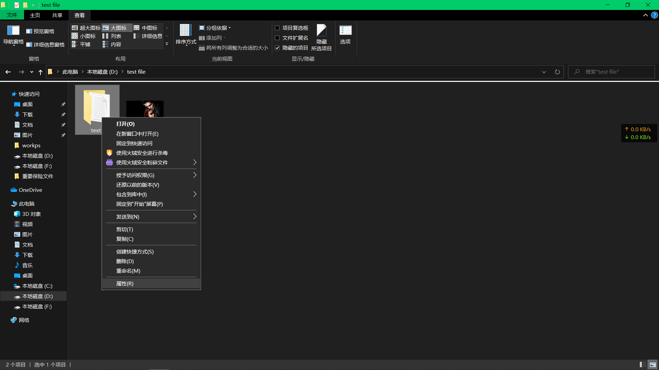Open Help question mark icon
This screenshot has height=370, width=659.
coord(655,15)
